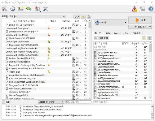Select the Unmanaged: HearthFires mod row
The height and width of the screenshot is (121, 155).
45,35
